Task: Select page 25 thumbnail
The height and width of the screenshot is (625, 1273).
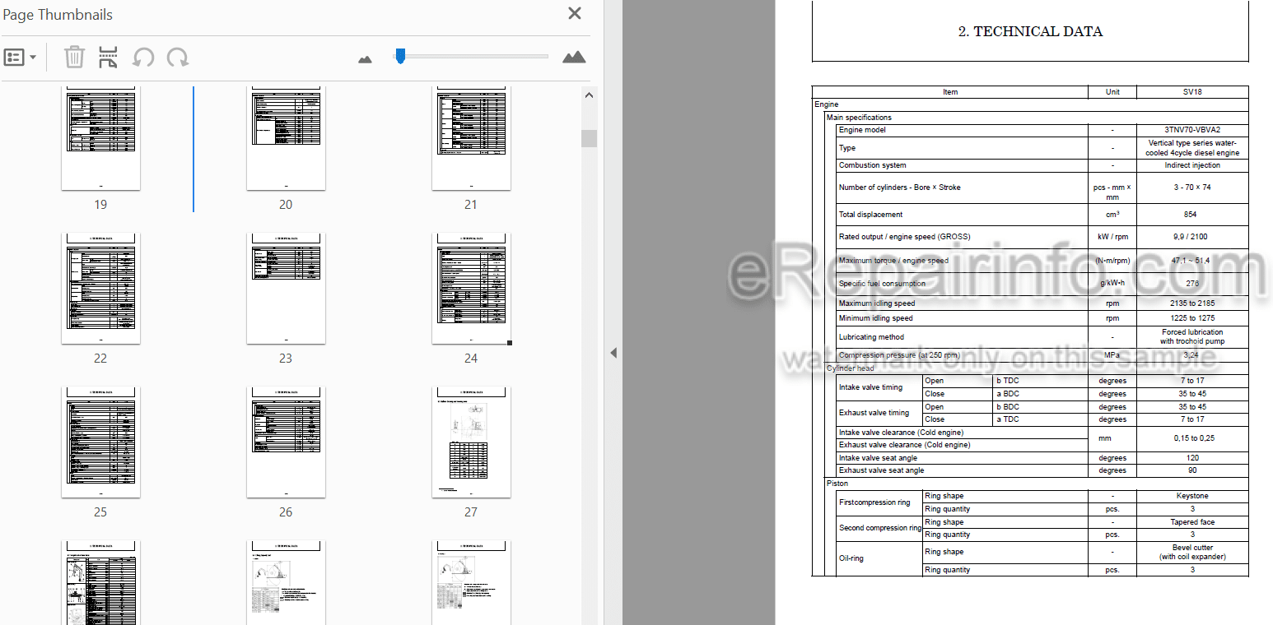Action: 100,442
